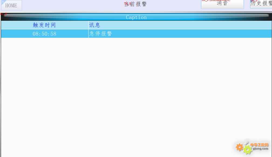Click the red AL_0 object tag
Screen dimensions: 272x157
coord(3,13)
